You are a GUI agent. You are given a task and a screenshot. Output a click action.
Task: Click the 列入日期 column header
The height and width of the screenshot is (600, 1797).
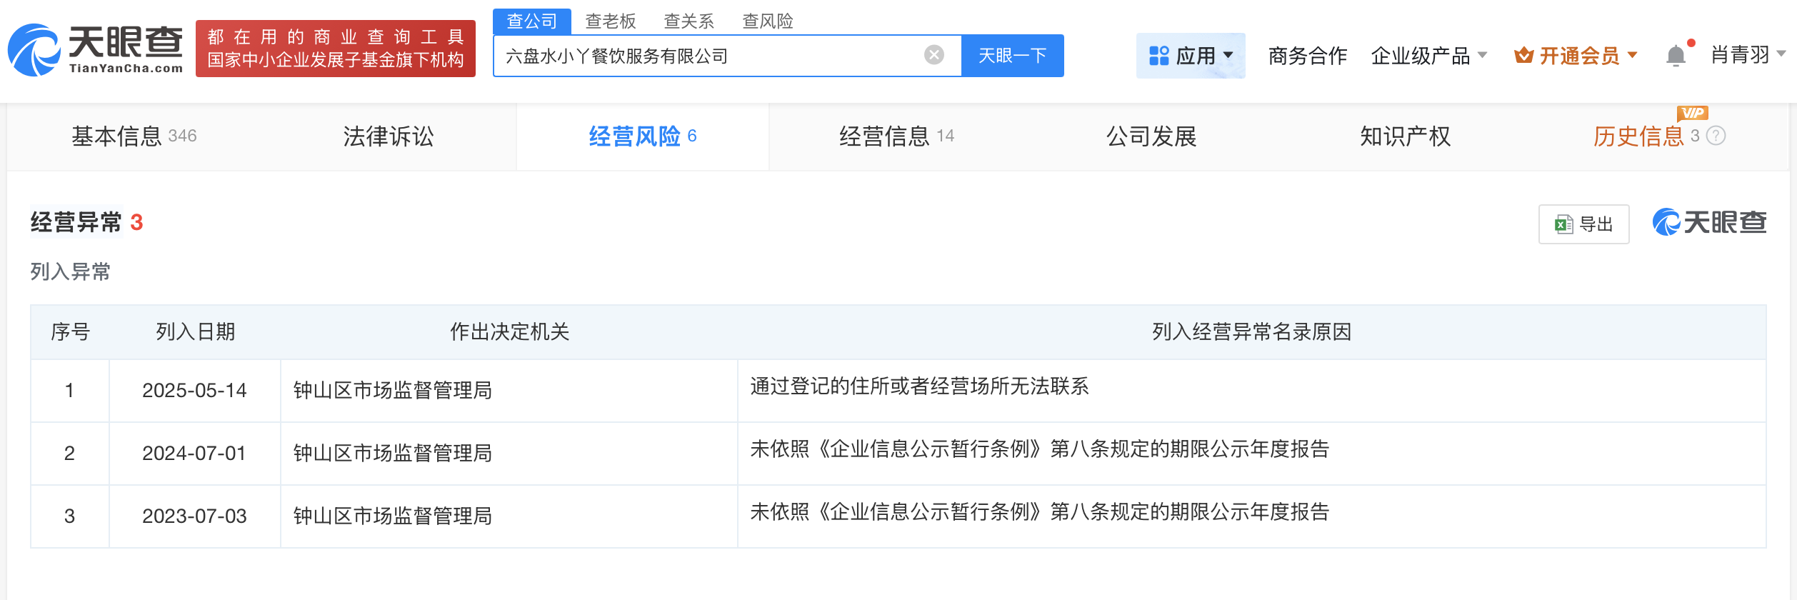(x=196, y=331)
